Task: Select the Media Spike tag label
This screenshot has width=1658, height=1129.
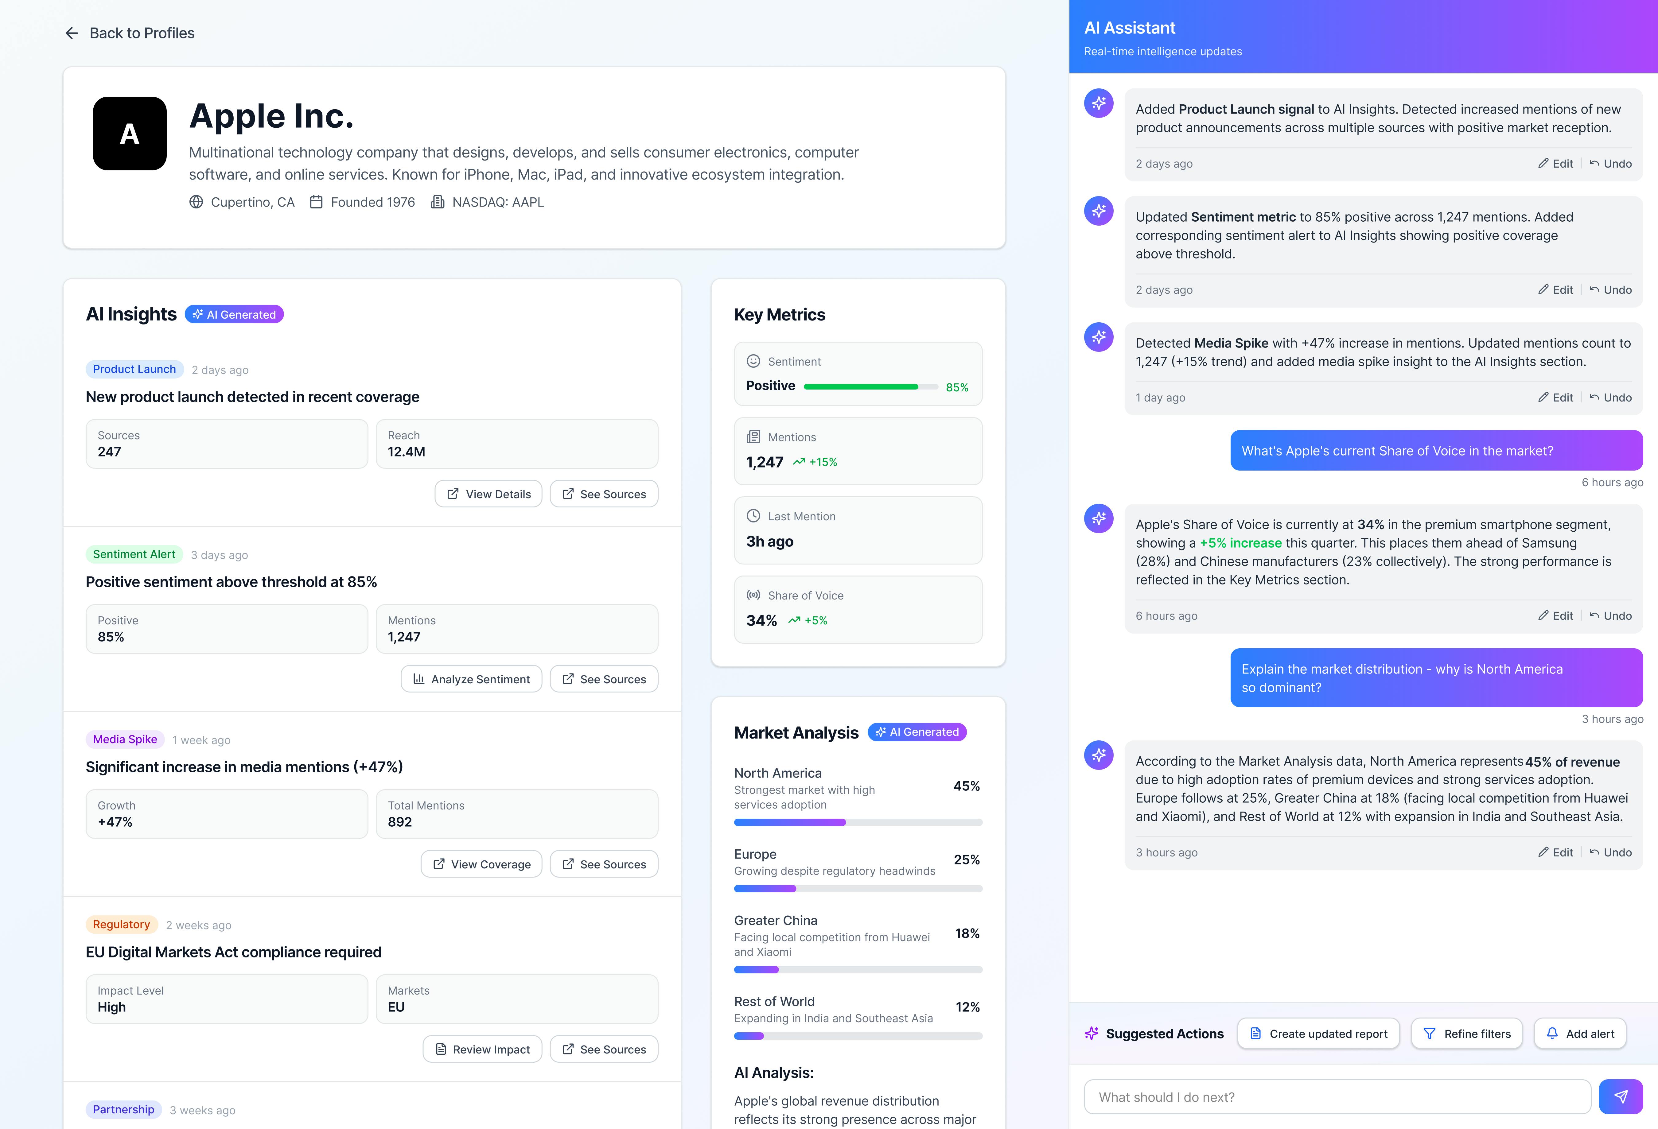Action: point(125,739)
